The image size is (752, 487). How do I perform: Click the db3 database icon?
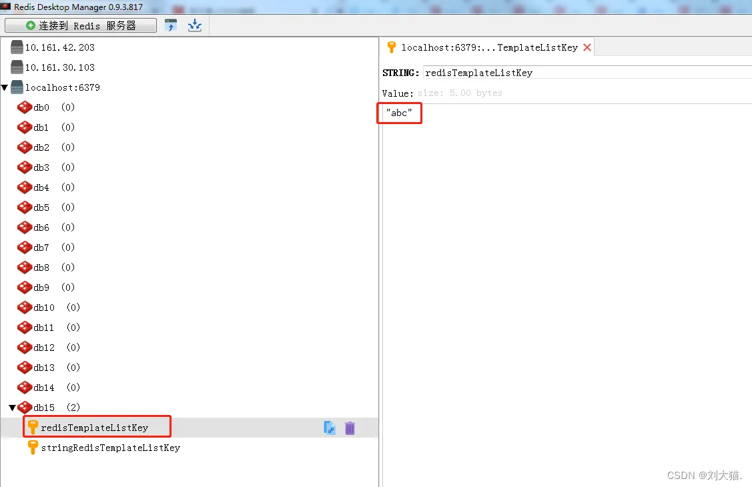(x=25, y=167)
